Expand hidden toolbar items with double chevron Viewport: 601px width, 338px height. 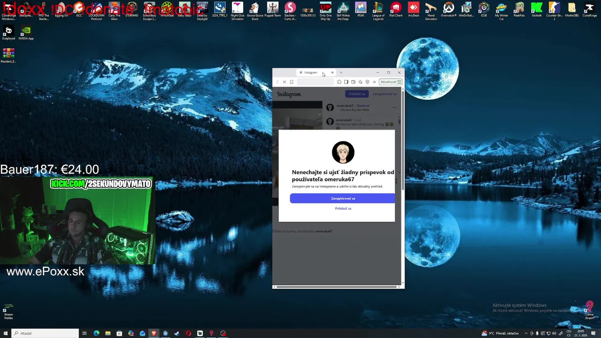[374, 82]
